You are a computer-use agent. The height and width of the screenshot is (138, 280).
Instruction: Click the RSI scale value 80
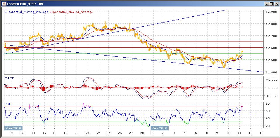coord(268,103)
